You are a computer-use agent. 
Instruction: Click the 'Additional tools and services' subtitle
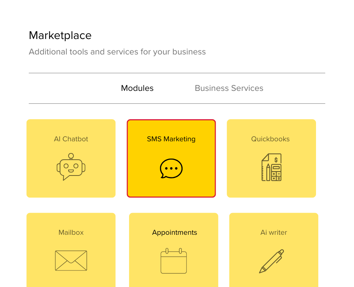click(117, 52)
